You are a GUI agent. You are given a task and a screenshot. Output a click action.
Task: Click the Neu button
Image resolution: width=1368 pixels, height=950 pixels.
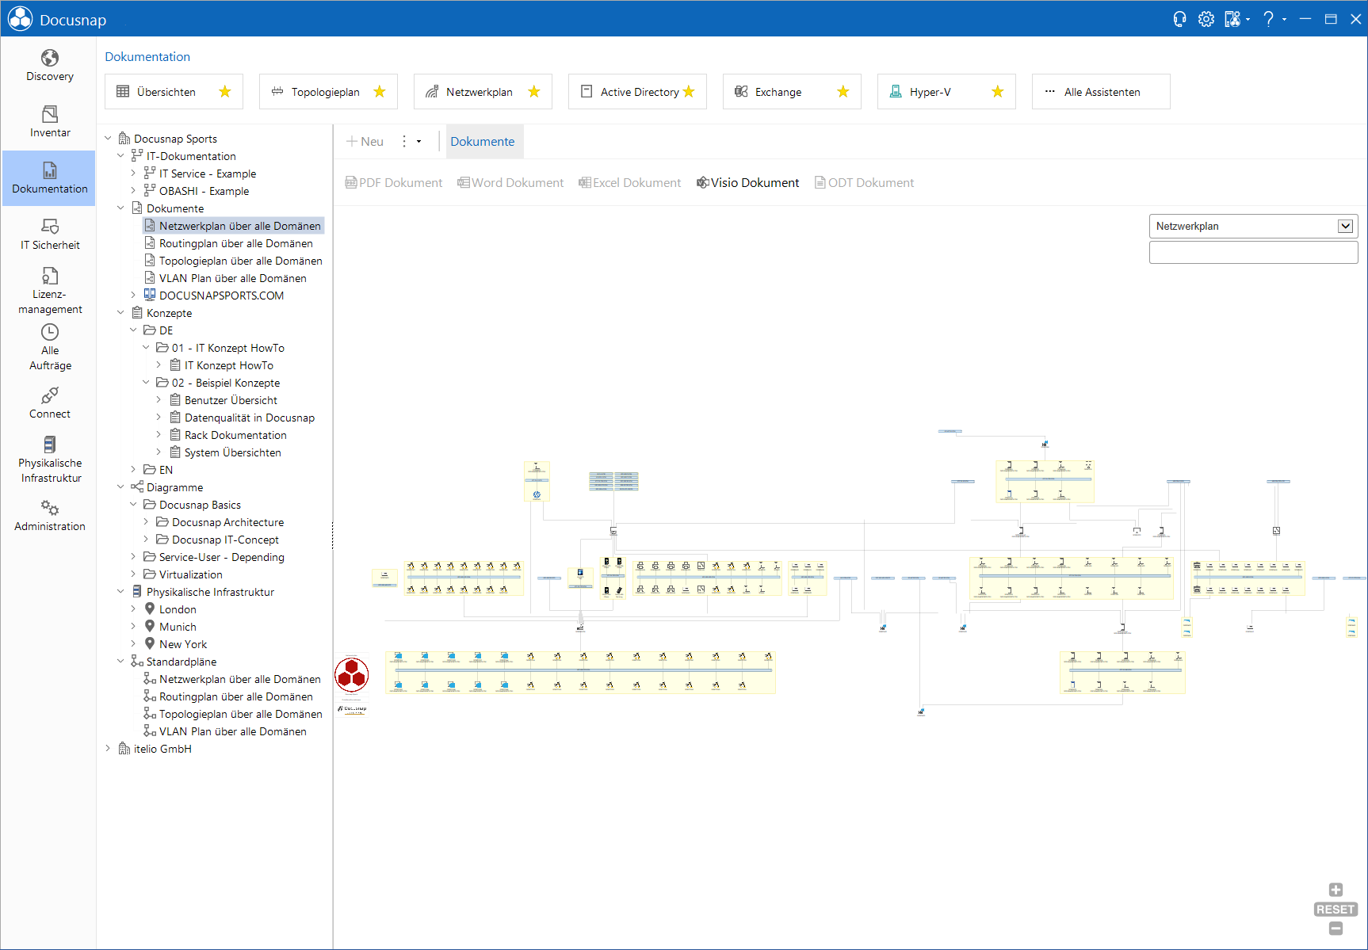(x=365, y=142)
